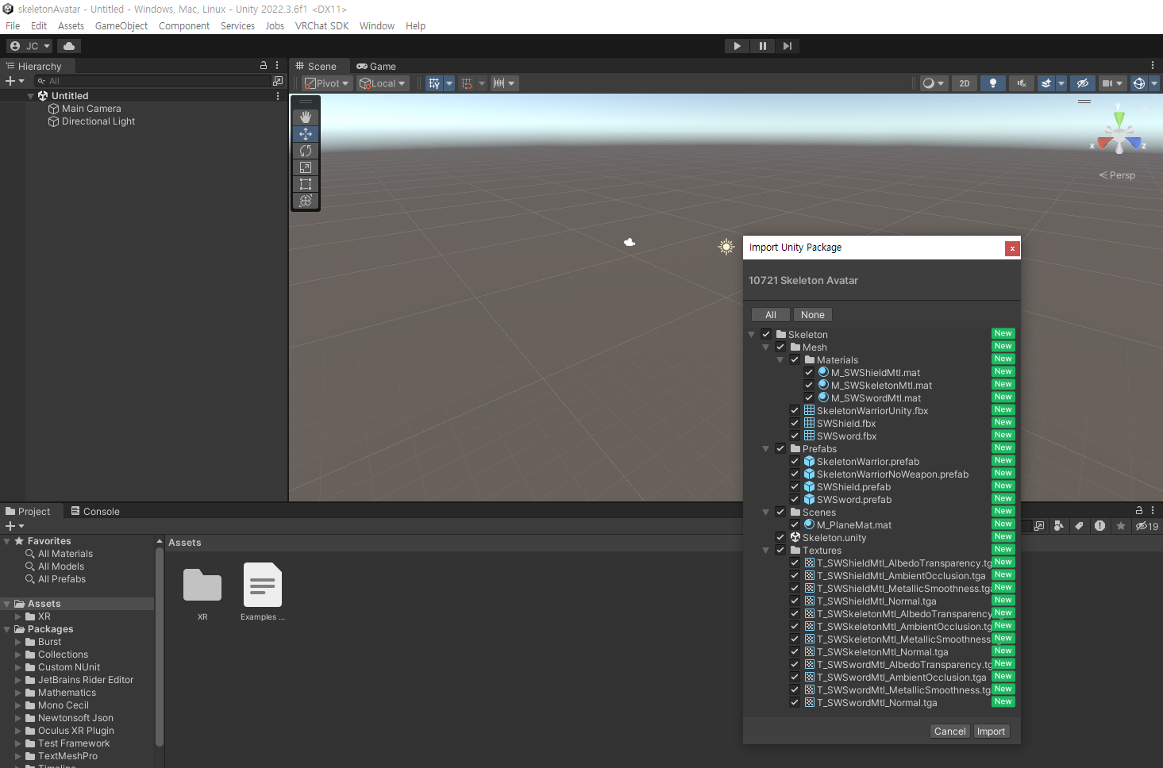This screenshot has height=768, width=1163.
Task: Open search by label tag icon
Action: pos(1079,526)
